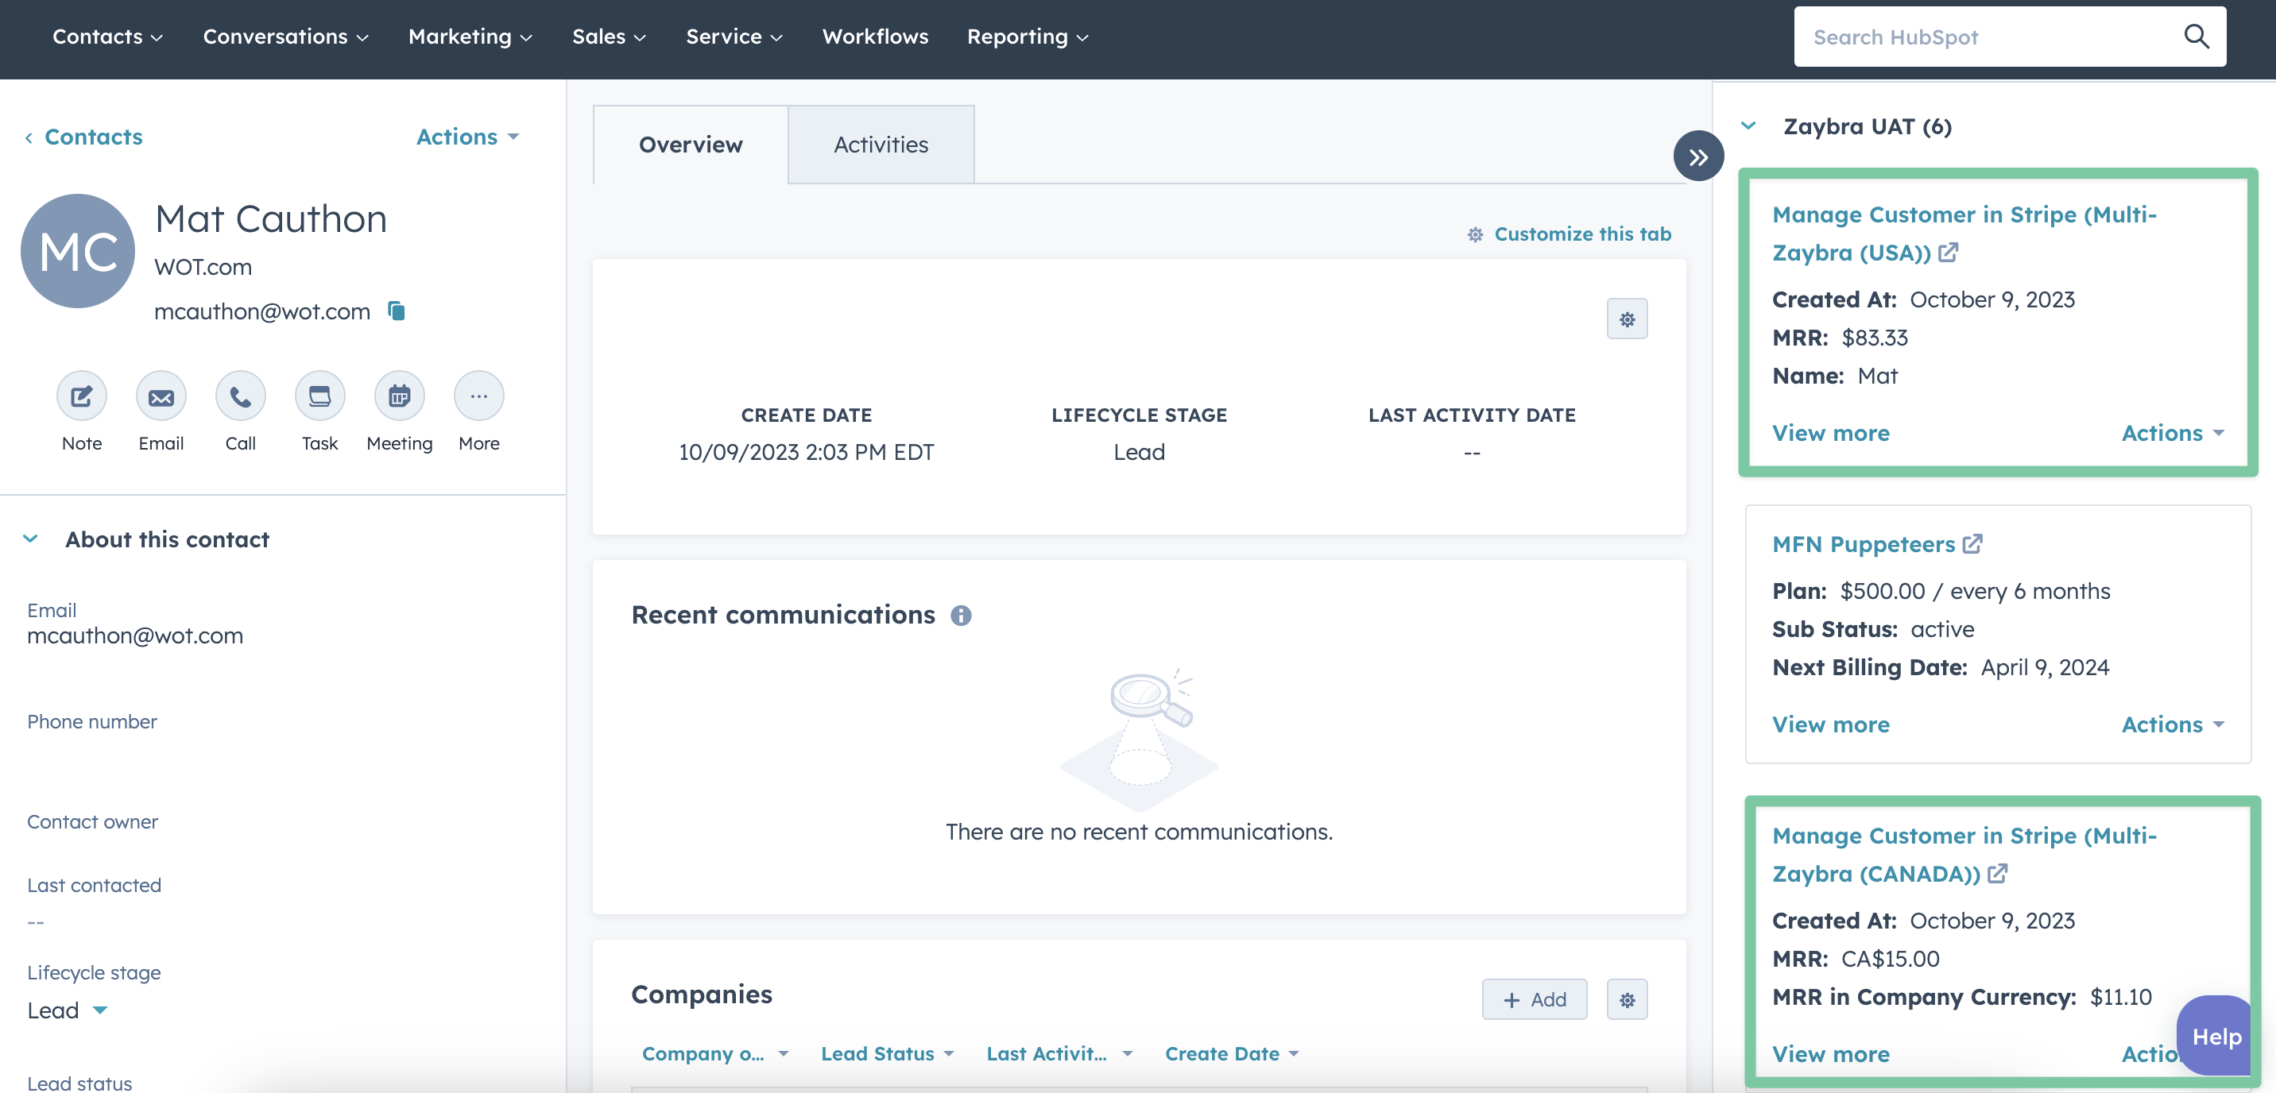
Task: Open Manage Customer in Stripe (CANADA) link
Action: [x=1963, y=854]
